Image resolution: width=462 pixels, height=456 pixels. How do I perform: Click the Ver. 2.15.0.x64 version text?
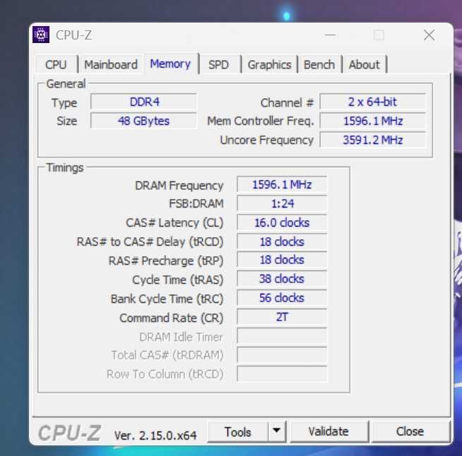click(x=155, y=436)
